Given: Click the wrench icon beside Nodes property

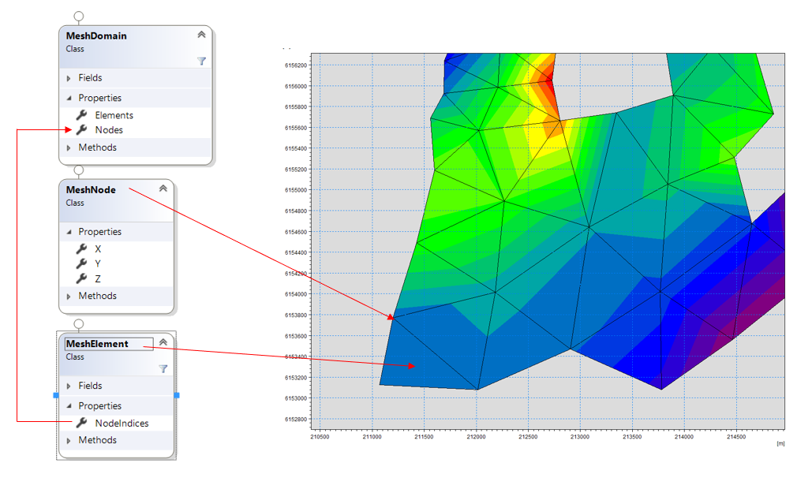Looking at the screenshot, I should pyautogui.click(x=81, y=130).
